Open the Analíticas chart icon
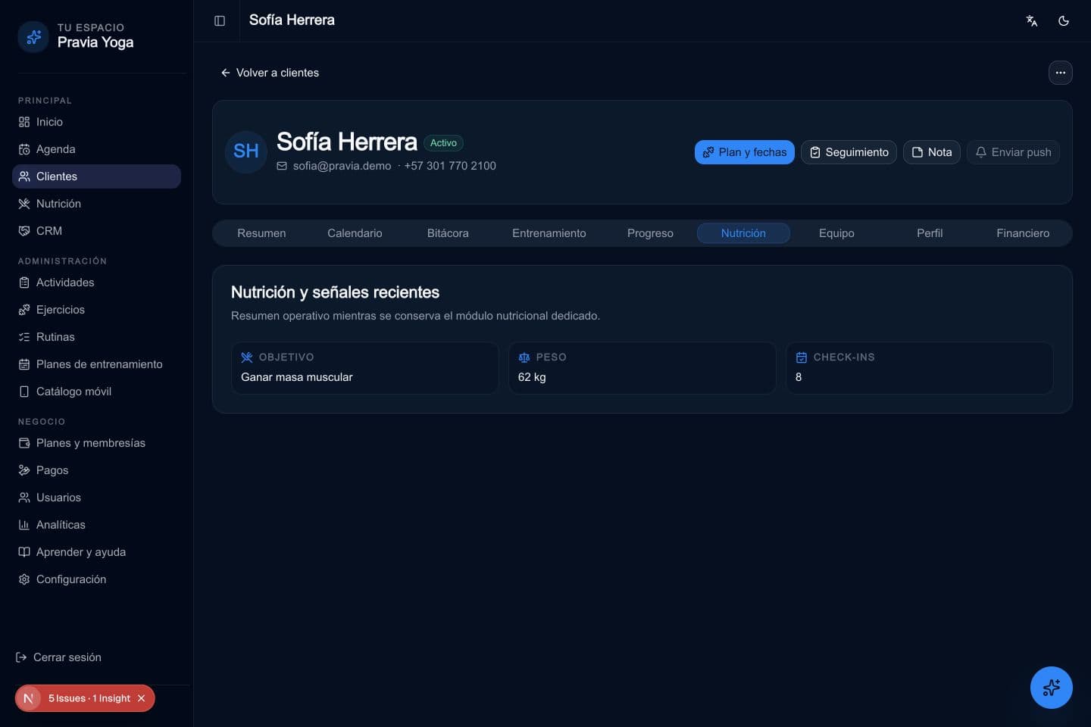Viewport: 1091px width, 727px height. (x=24, y=525)
